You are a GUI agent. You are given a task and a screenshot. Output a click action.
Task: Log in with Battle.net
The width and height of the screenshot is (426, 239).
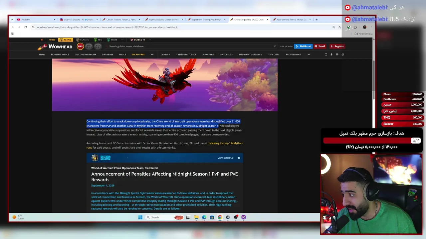tap(303, 46)
